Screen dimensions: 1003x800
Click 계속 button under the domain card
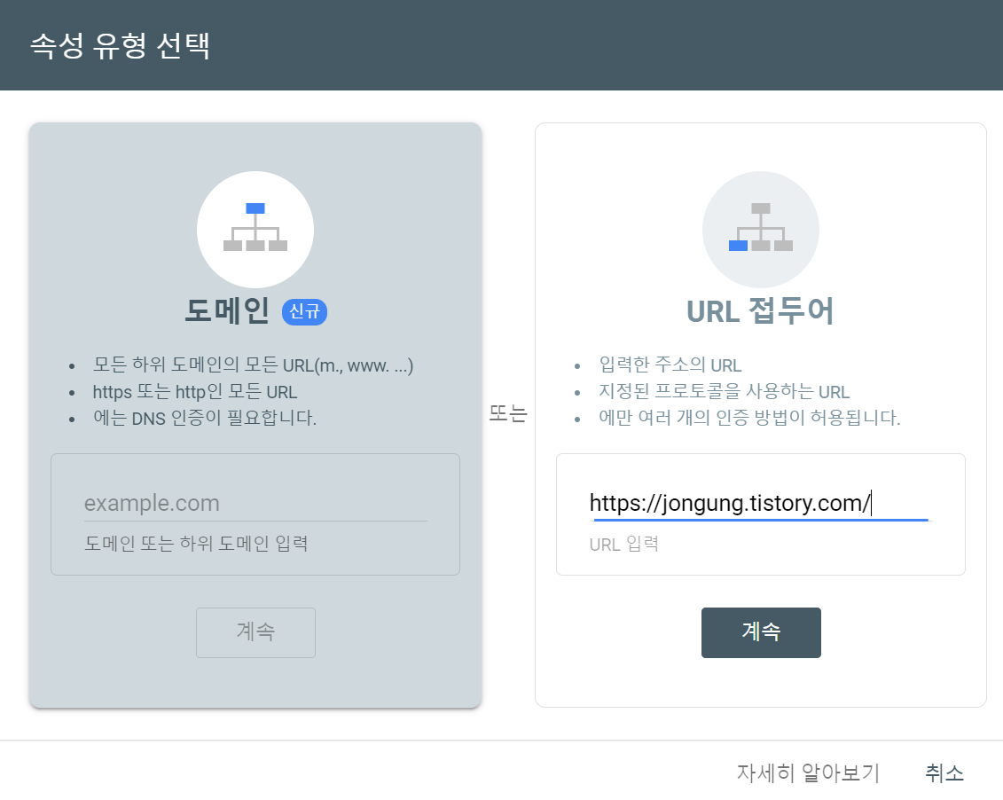point(256,632)
